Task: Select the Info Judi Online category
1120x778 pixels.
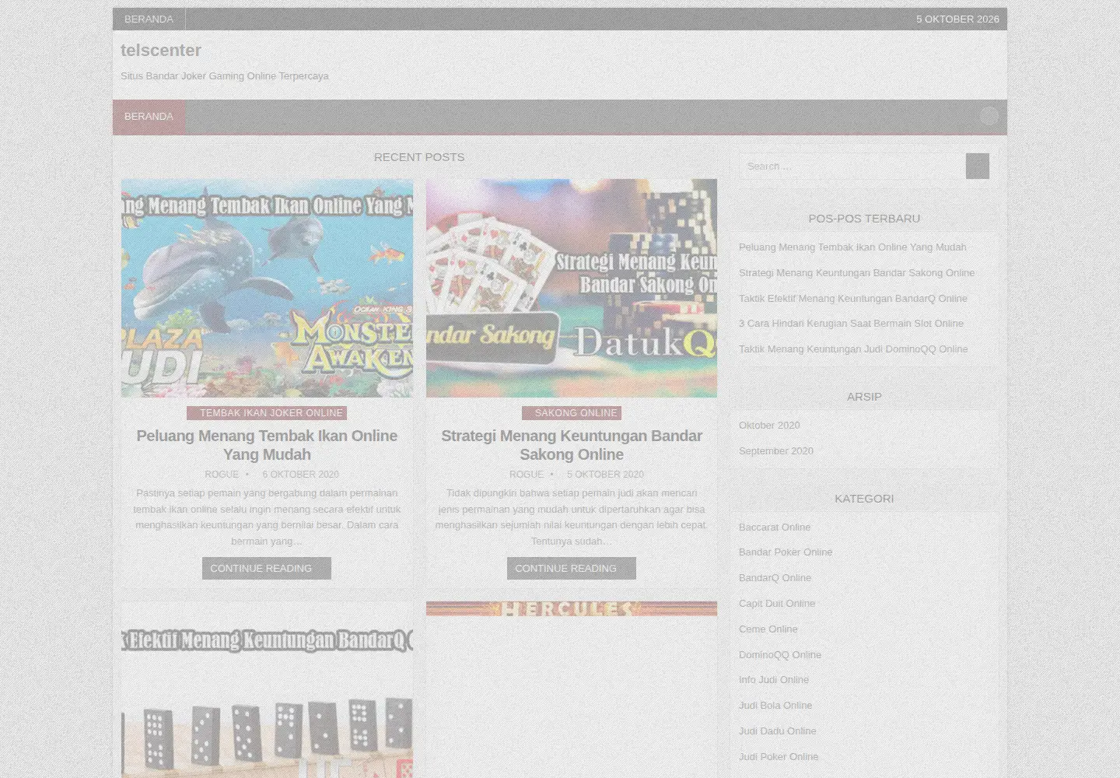Action: pyautogui.click(x=774, y=679)
